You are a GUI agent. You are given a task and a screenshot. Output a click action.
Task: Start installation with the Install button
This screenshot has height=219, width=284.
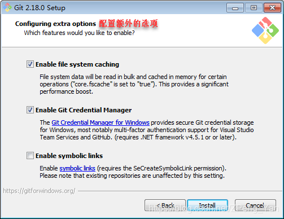(208, 205)
